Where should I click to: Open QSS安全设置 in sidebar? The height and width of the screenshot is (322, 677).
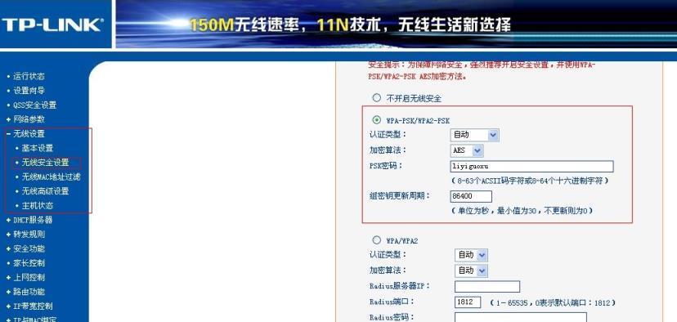[34, 105]
